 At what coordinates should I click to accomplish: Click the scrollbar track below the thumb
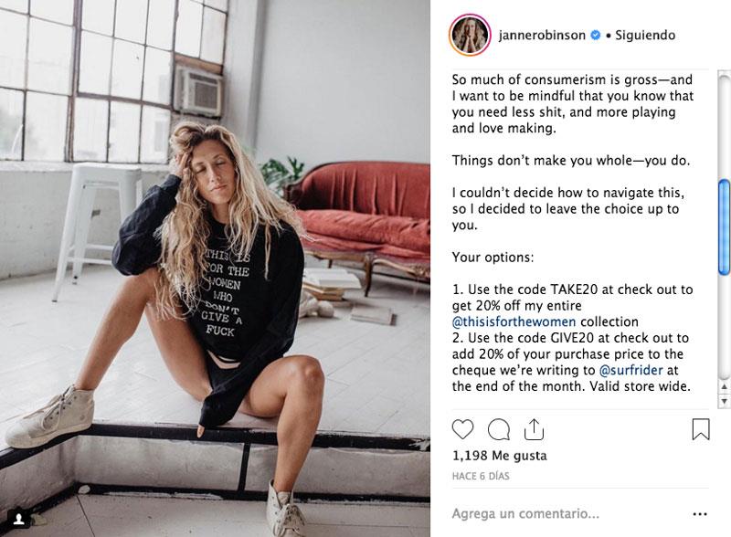click(x=724, y=326)
